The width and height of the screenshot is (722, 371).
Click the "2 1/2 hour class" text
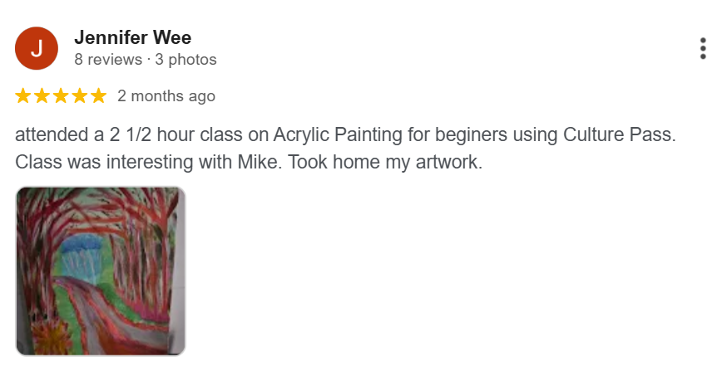click(162, 134)
